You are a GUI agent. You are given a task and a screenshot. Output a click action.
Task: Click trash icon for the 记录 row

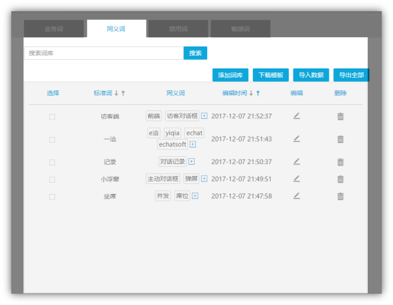pyautogui.click(x=341, y=162)
